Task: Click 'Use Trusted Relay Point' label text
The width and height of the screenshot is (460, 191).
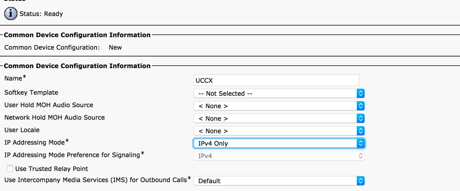Action: coord(52,169)
